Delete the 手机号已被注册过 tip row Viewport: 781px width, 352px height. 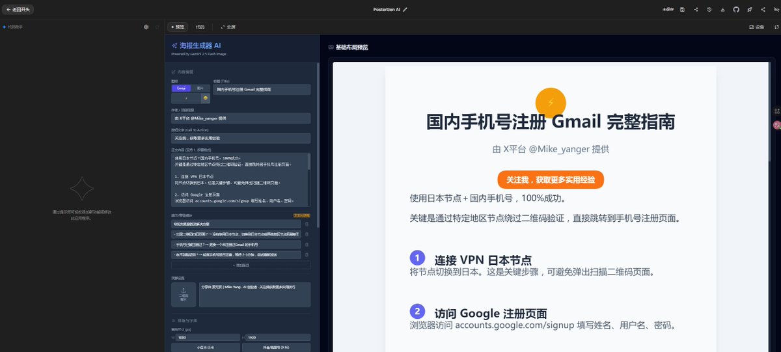point(307,245)
